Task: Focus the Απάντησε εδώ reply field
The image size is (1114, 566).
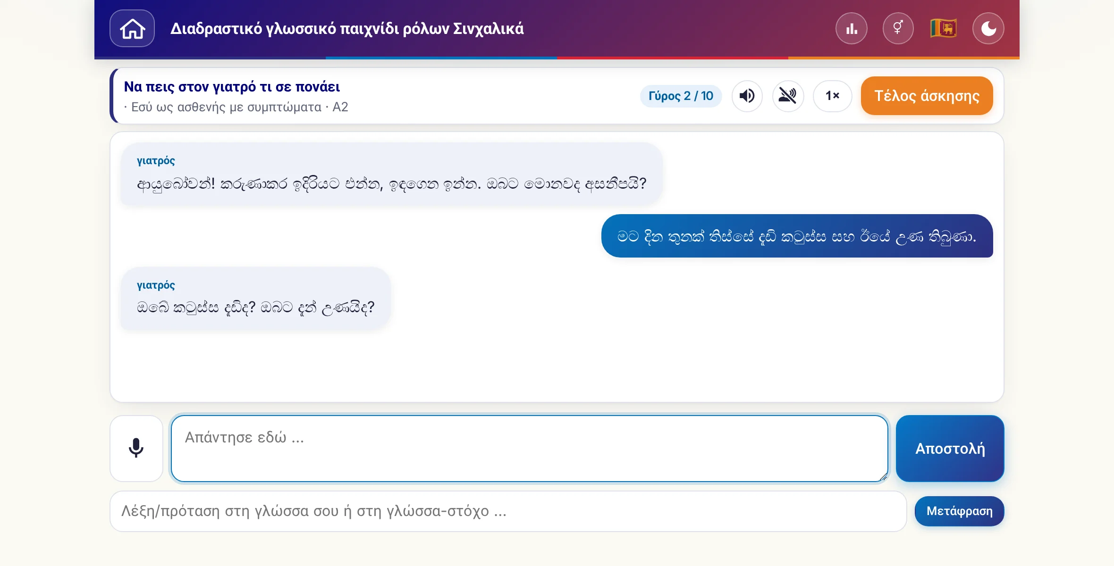Action: [529, 448]
